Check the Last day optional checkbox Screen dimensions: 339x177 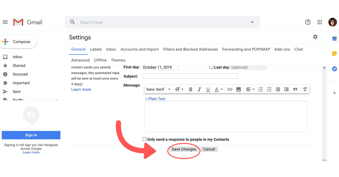211,67
